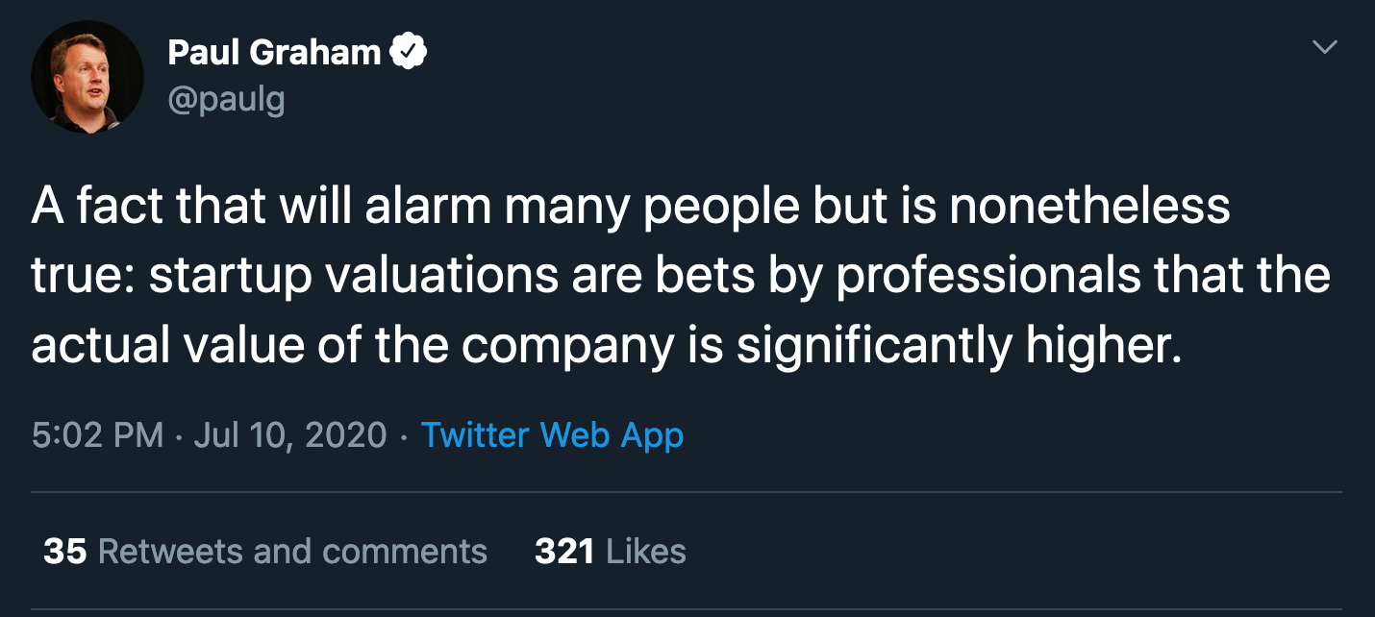Viewport: 1375px width, 617px height.
Task: Click the Jul 10, 2020 date
Action: pyautogui.click(x=290, y=435)
